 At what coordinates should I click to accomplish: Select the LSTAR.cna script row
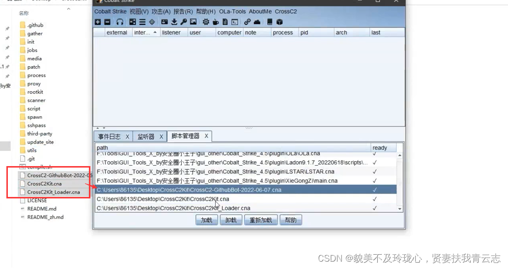click(246, 171)
